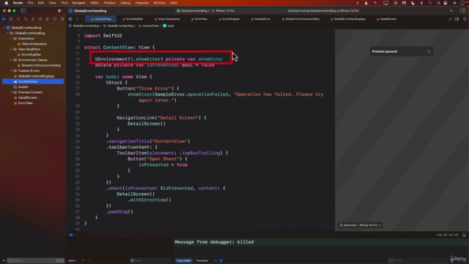Add an editor on the right
The width and height of the screenshot is (469, 264).
tap(465, 19)
